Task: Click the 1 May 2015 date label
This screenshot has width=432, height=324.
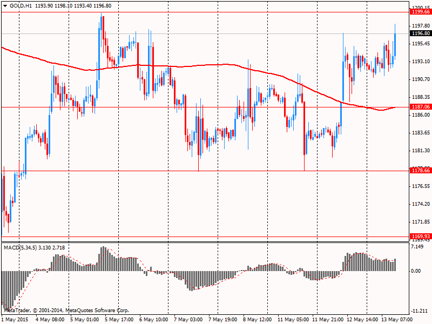Action: tap(14, 319)
